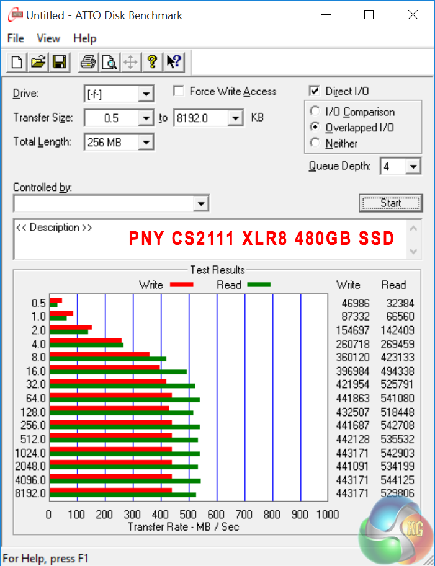Click the move crosshair toolbar icon
Image resolution: width=435 pixels, height=566 pixels.
pyautogui.click(x=130, y=62)
